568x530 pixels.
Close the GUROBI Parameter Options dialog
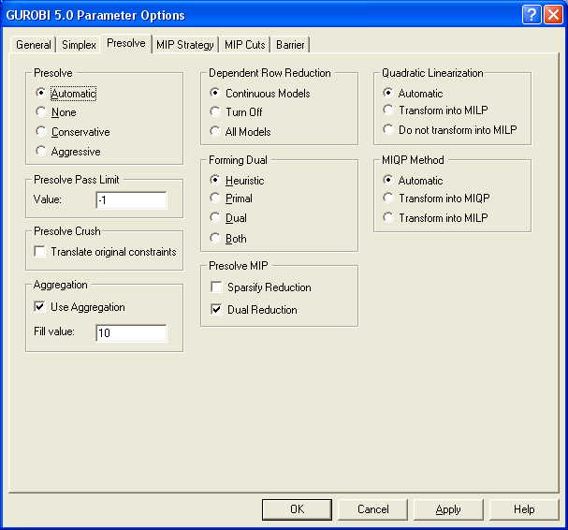[x=553, y=15]
